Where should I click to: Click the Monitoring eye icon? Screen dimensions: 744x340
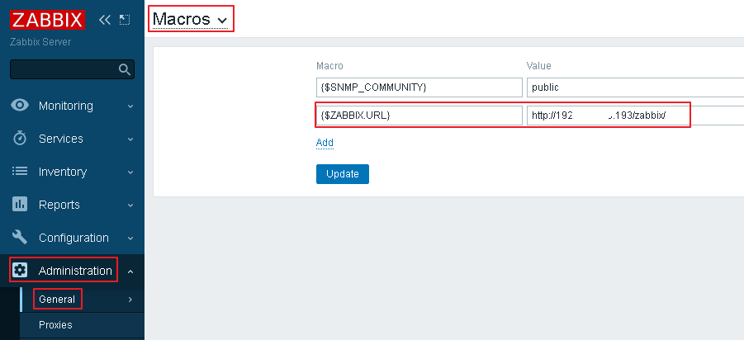point(20,106)
